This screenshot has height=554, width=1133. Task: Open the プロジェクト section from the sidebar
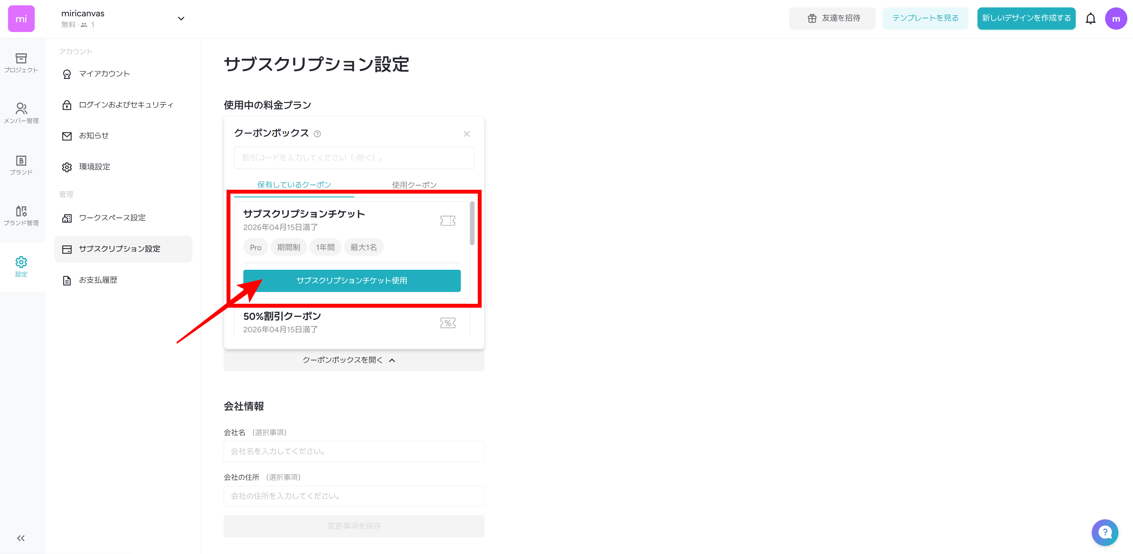[21, 63]
